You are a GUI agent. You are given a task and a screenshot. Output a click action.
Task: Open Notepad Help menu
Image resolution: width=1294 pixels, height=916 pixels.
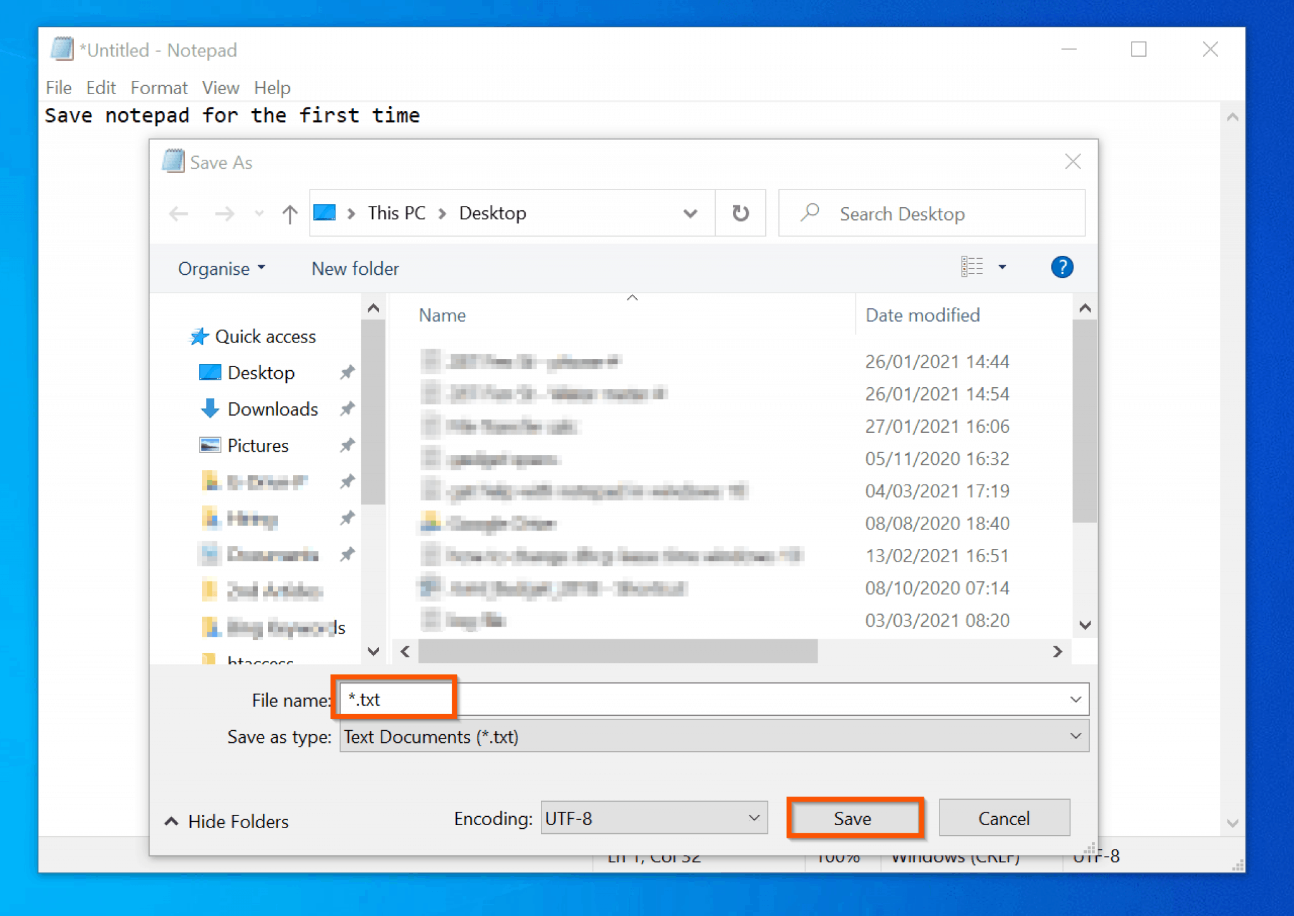point(272,88)
